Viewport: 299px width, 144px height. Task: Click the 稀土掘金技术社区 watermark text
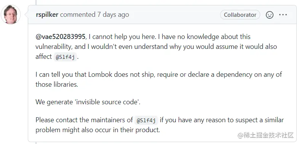(269, 135)
